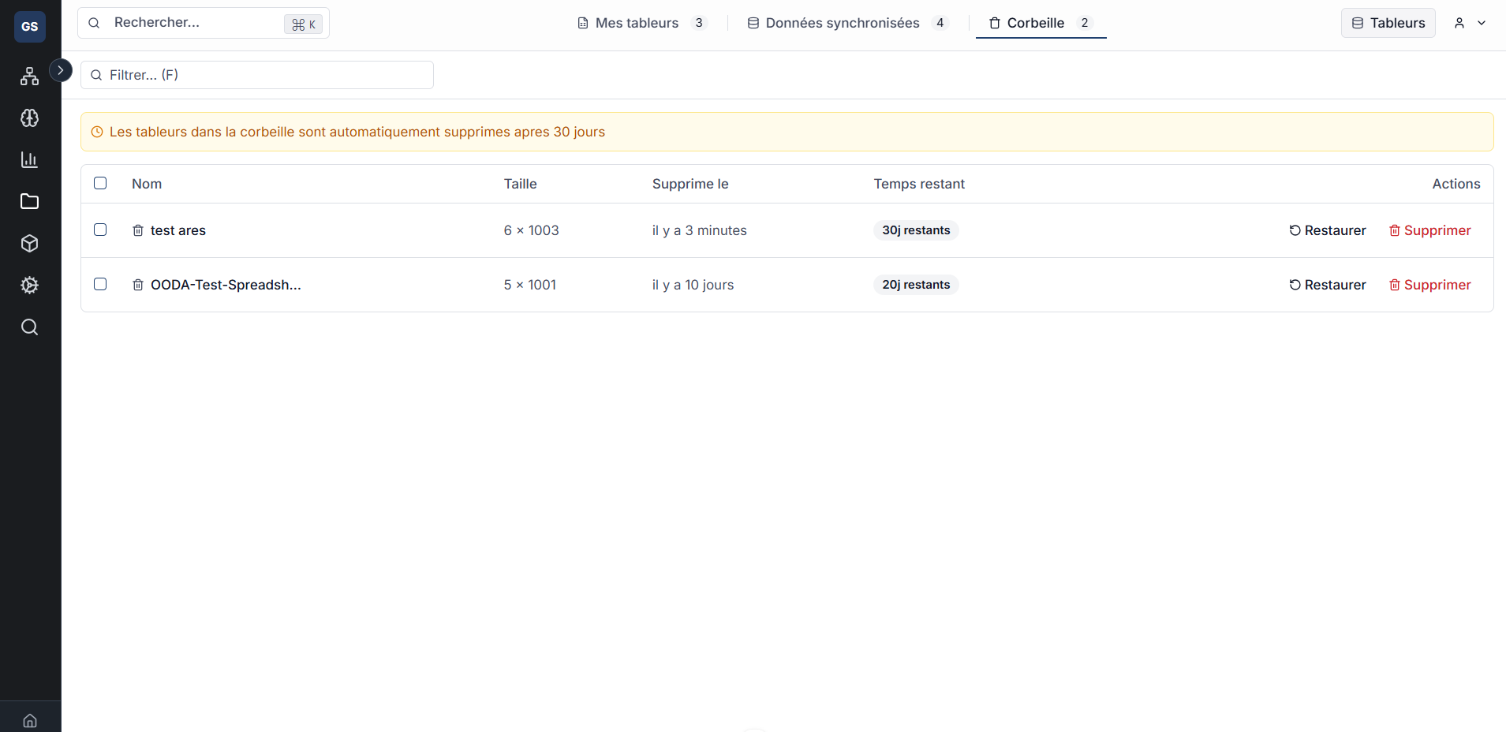This screenshot has height=732, width=1506.
Task: Open the 3D cube icon in sidebar
Action: pyautogui.click(x=30, y=244)
